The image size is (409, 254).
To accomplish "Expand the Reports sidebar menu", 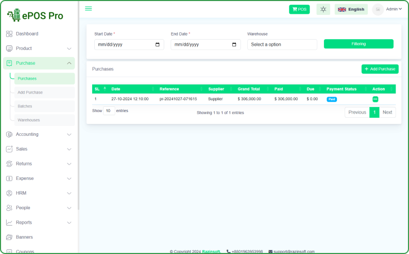I will pos(39,223).
